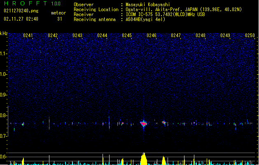Click the date stamp 02.11.27 02:40
Image resolution: width=259 pixels, height=165 pixels.
(21, 19)
